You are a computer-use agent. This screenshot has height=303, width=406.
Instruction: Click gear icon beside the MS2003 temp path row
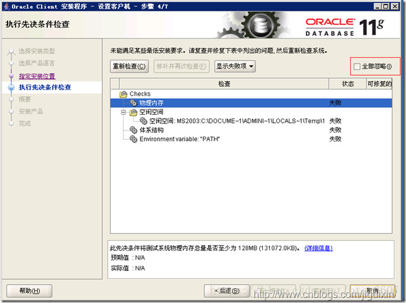point(143,121)
